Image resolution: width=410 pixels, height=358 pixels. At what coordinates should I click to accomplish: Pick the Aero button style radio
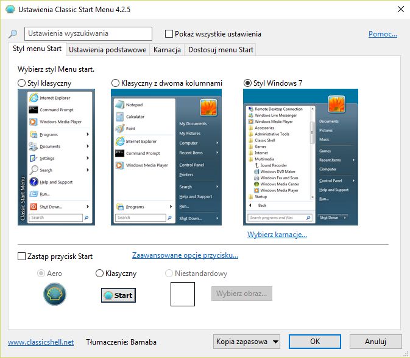point(41,274)
